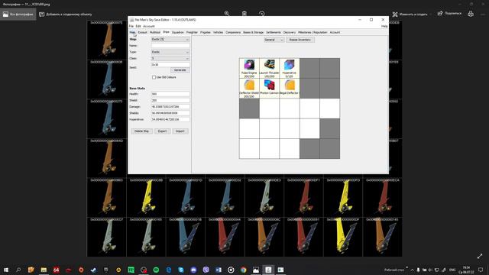
Task: Click the Health base stat field
Action: (x=170, y=94)
